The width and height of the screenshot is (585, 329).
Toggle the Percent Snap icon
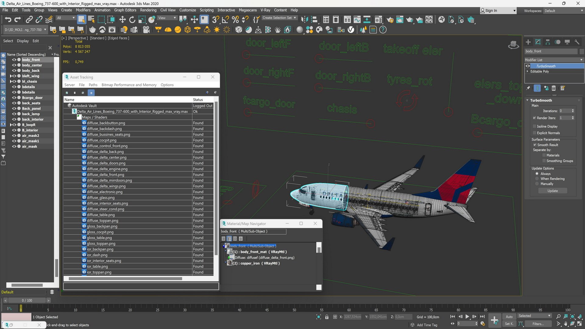click(235, 20)
